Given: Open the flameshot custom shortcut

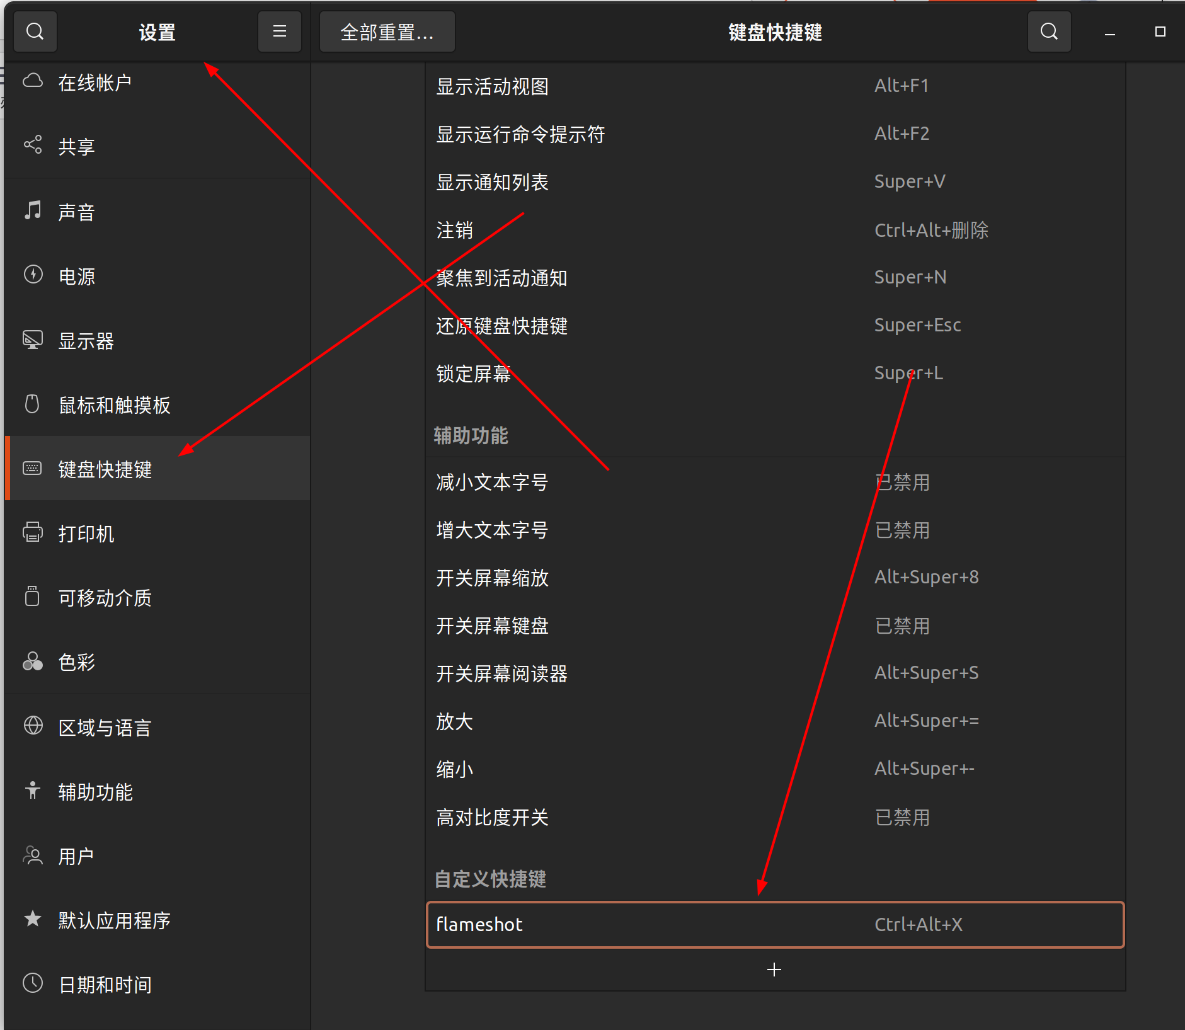Looking at the screenshot, I should 776,924.
